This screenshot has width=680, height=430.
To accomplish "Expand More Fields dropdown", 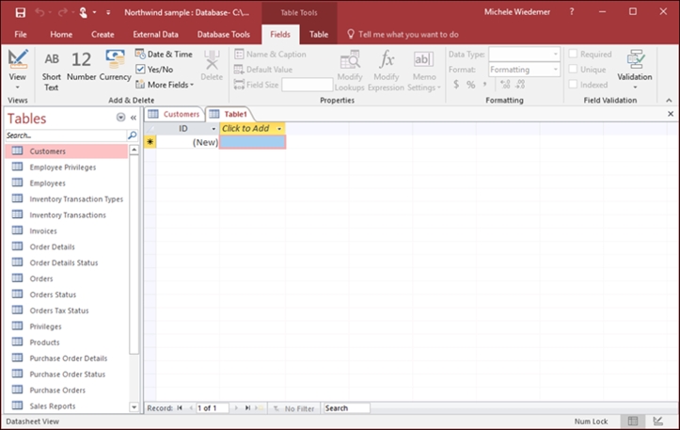I will tap(165, 85).
